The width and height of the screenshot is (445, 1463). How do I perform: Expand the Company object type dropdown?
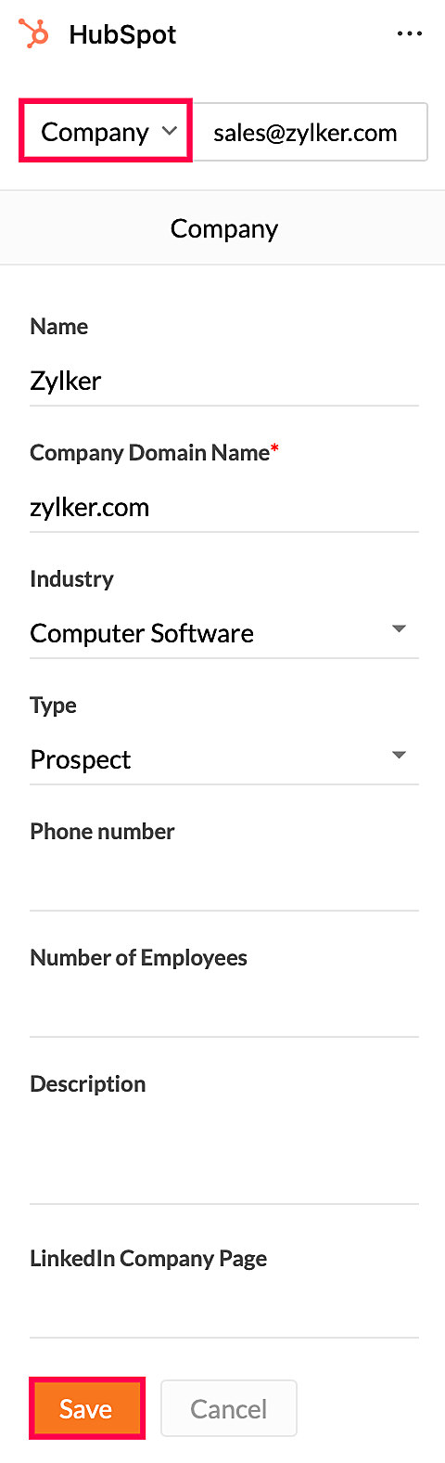coord(106,132)
